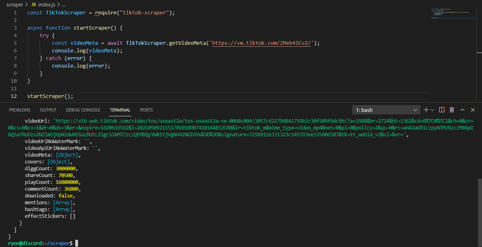482x247 pixels.
Task: Open a new terminal with the plus icon
Action: click(x=426, y=110)
